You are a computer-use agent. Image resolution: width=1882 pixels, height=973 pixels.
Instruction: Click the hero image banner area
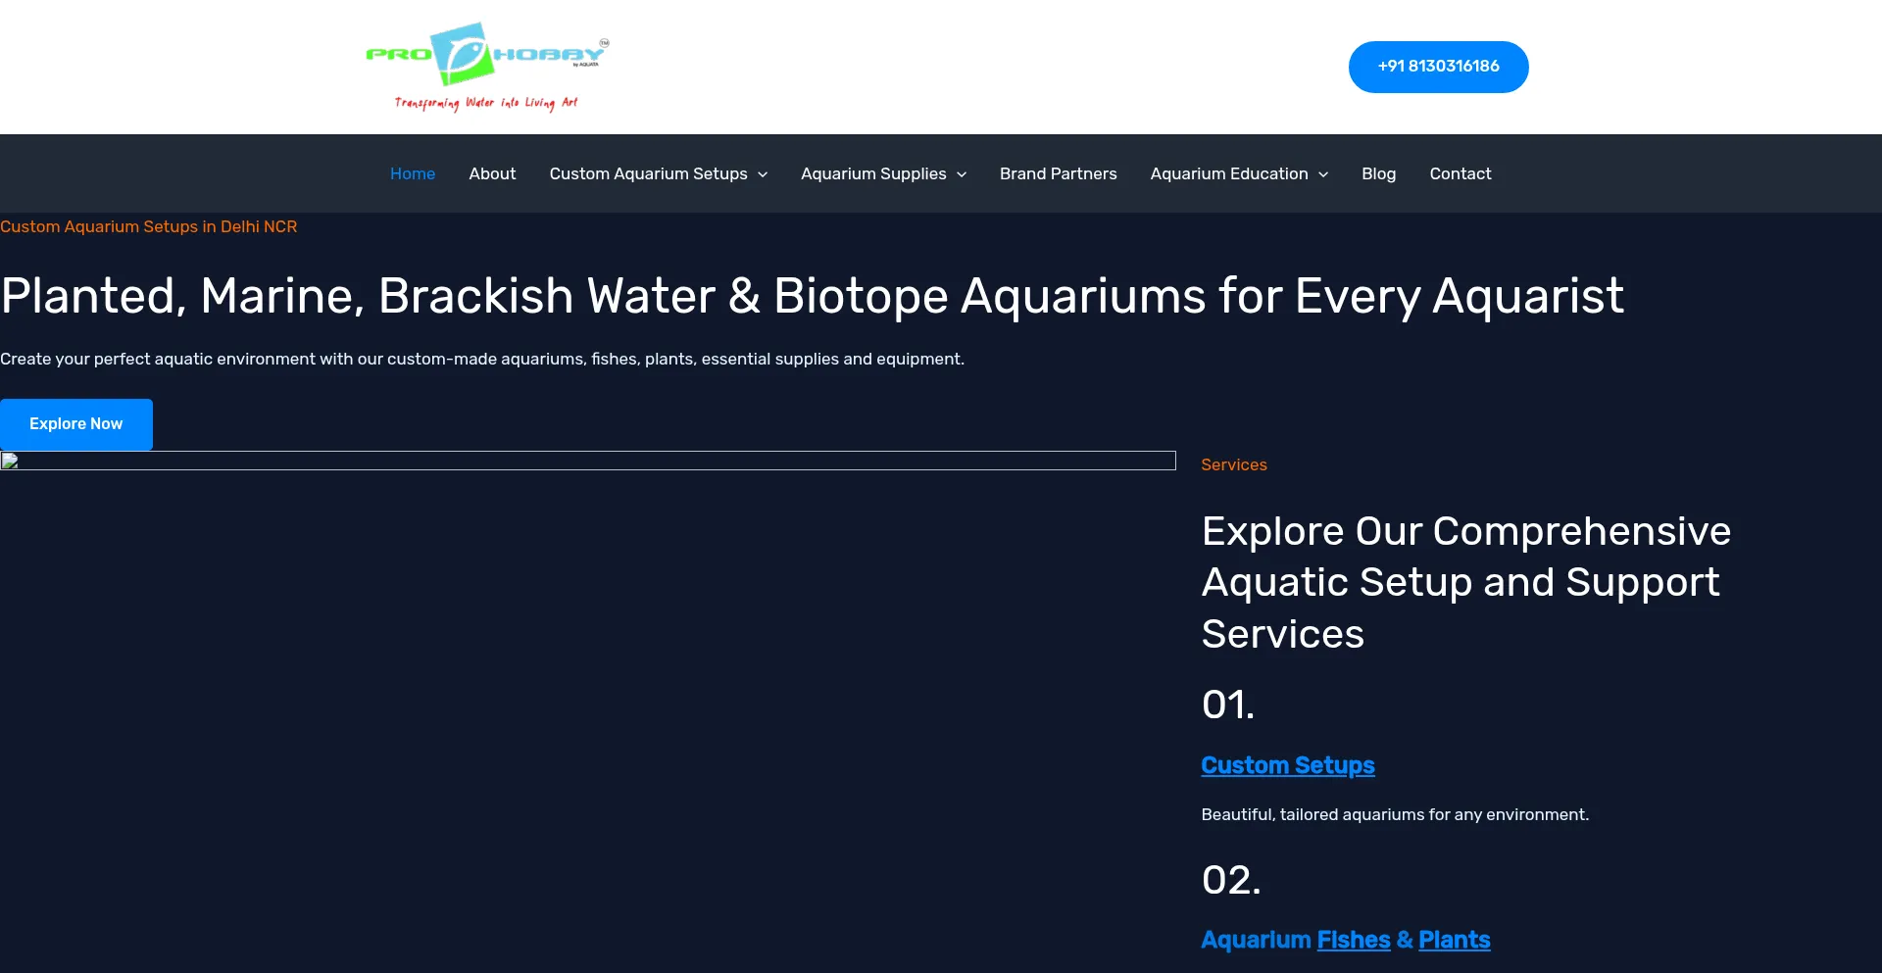pos(588,461)
